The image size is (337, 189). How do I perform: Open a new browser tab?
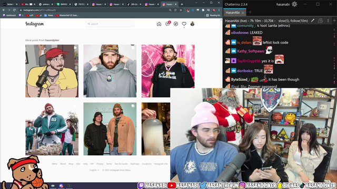[x=182, y=4]
